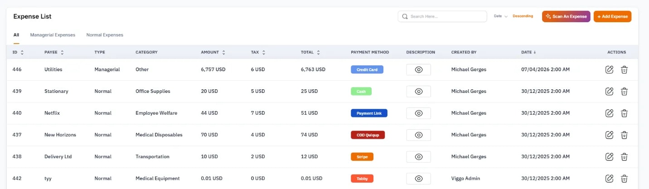This screenshot has height=189, width=649.
Task: Click total 6,763 USD
Action: coord(313,70)
